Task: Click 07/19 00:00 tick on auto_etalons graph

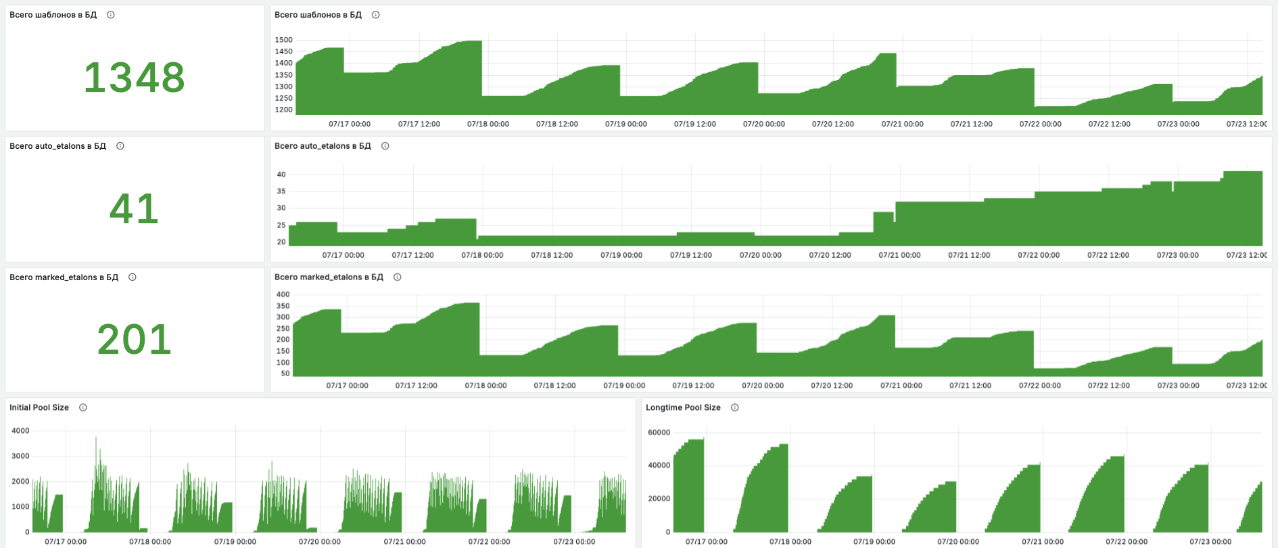Action: pyautogui.click(x=621, y=256)
